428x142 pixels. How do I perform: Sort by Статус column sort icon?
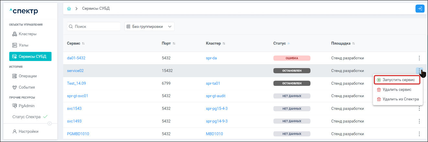(x=289, y=43)
